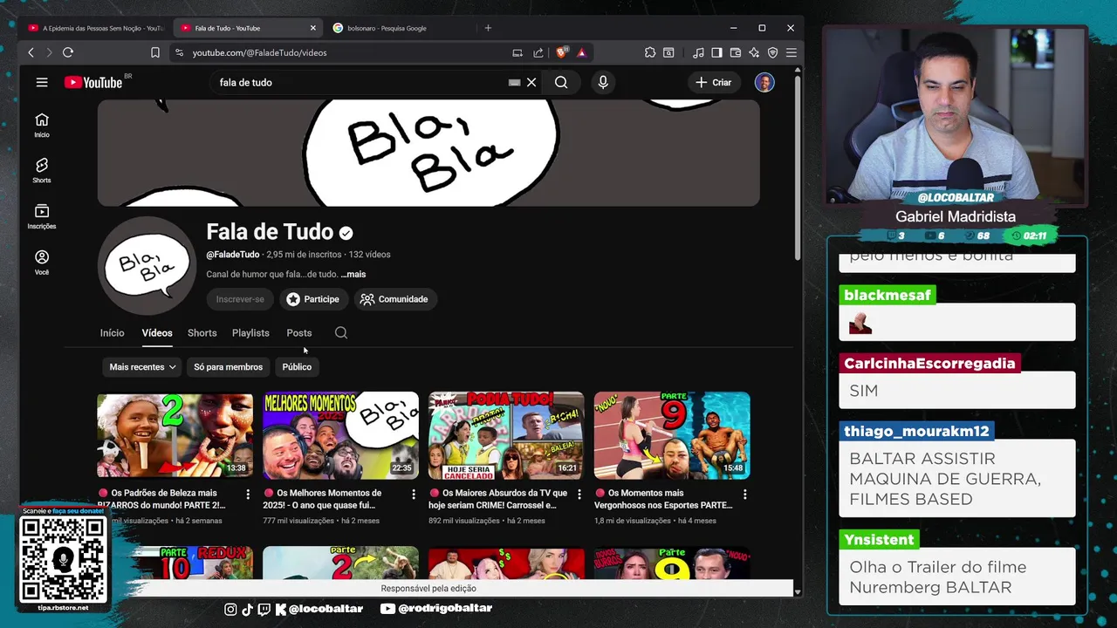Open the 13:38 beauty standards thumbnail
Screen dimensions: 1117x628
175,434
